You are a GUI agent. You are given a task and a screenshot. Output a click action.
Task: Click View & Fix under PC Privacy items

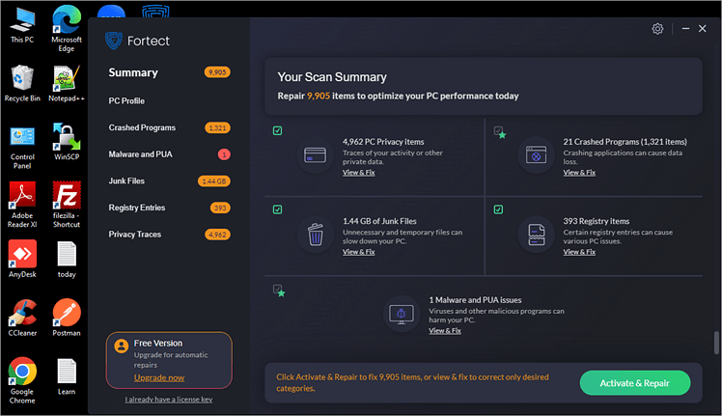(359, 173)
